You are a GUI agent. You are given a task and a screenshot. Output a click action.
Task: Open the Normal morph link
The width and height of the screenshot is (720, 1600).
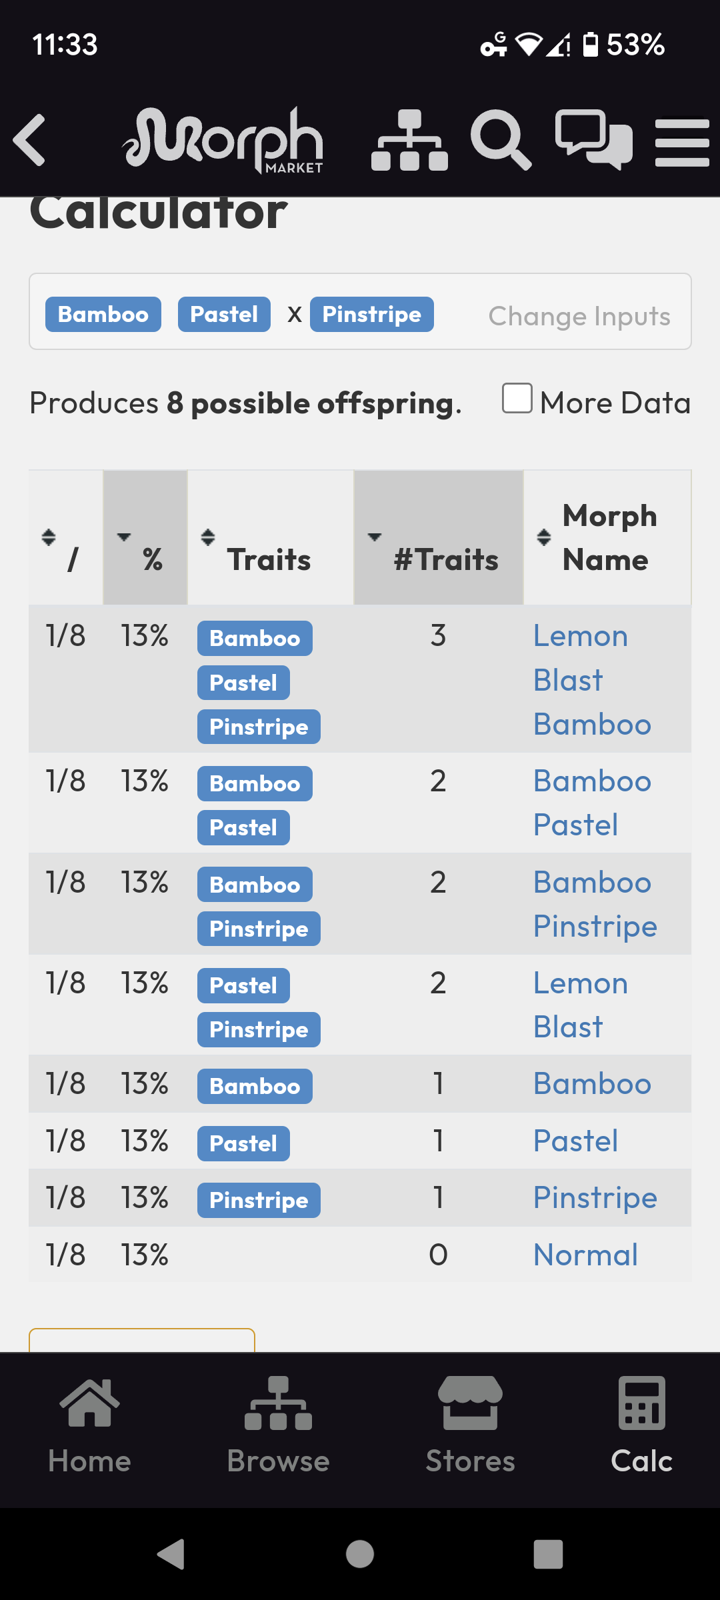click(585, 1255)
